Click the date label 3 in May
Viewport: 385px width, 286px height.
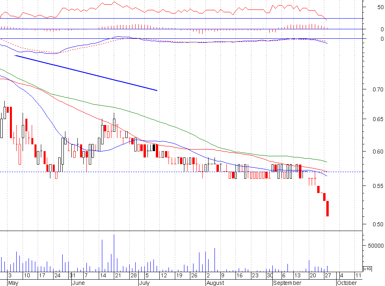click(x=10, y=275)
